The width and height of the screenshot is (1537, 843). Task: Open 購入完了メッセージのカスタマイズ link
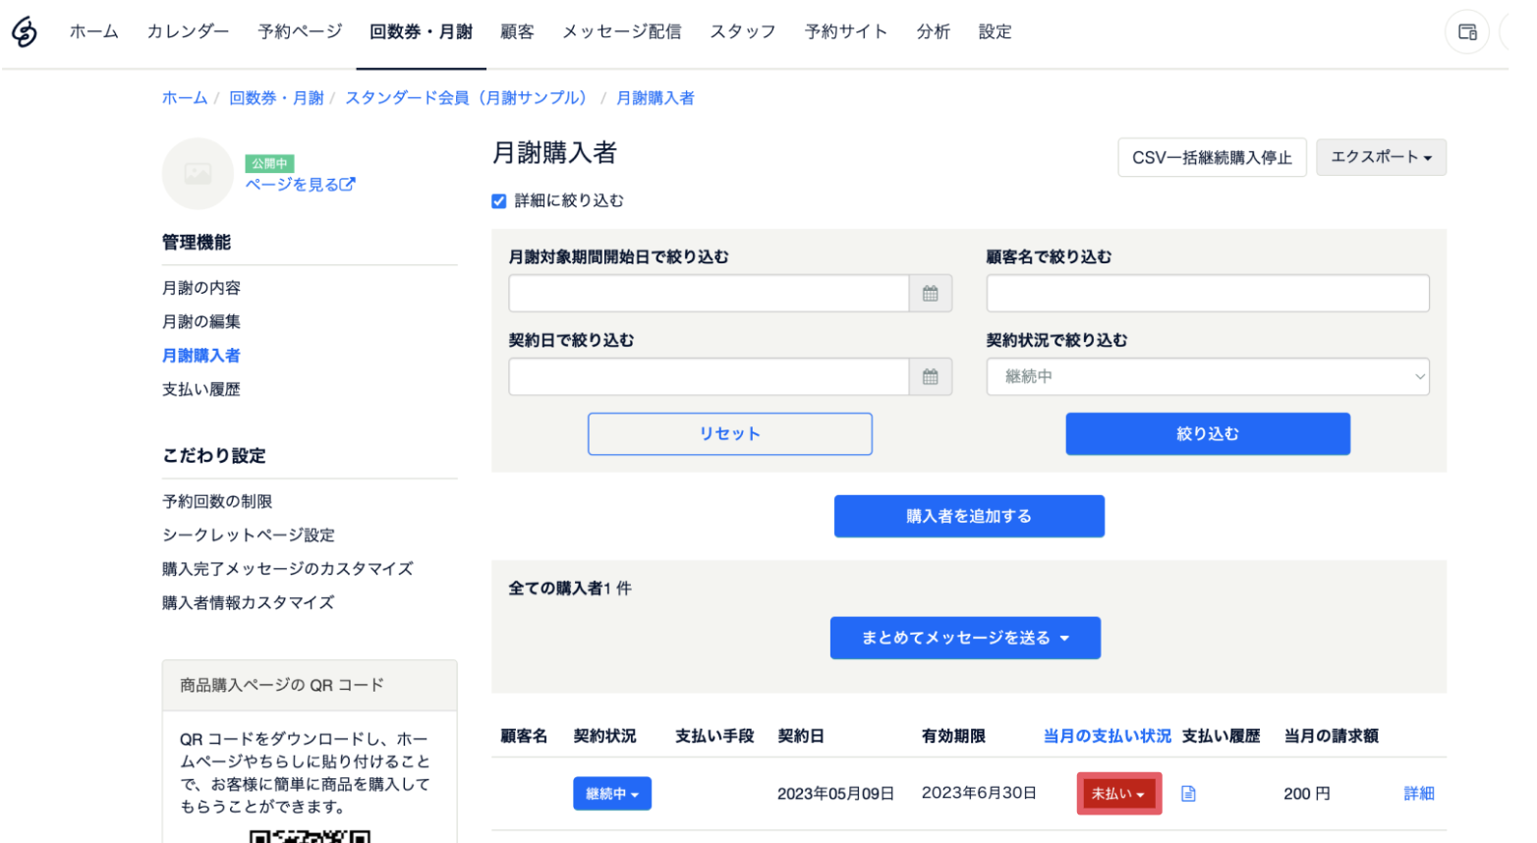[288, 569]
